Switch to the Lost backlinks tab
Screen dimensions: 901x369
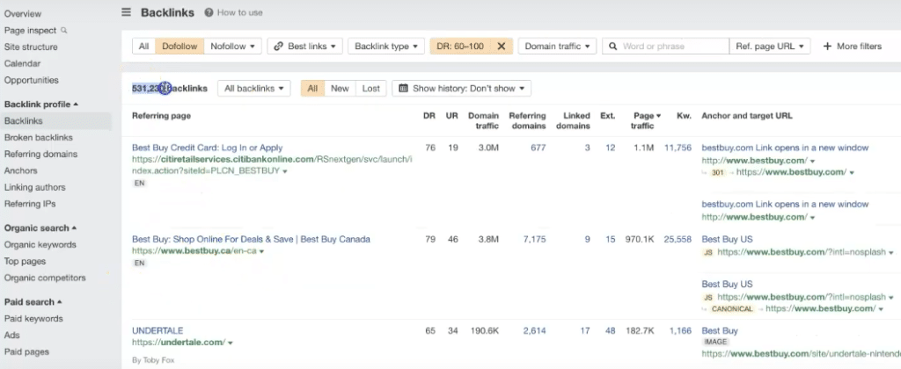[x=370, y=89]
